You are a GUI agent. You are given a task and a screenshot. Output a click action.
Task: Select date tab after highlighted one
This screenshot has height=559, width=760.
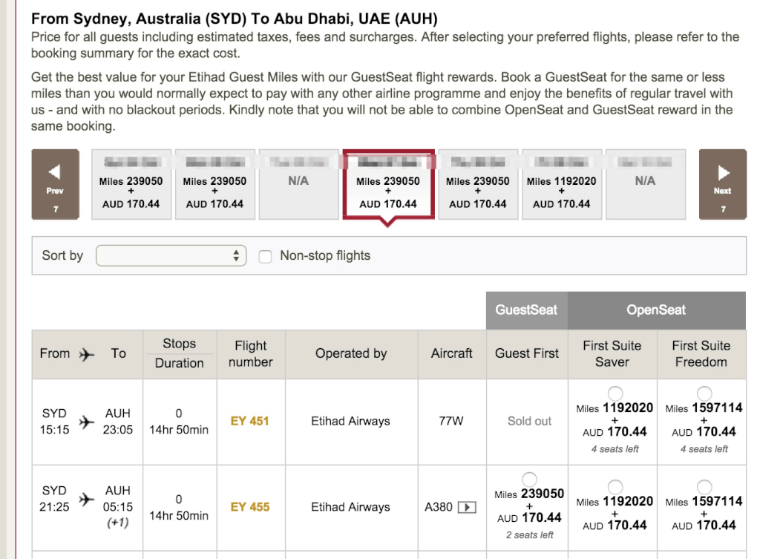coord(478,184)
